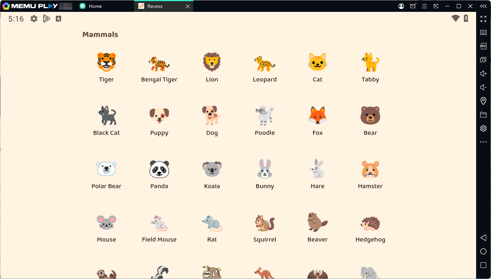Tap the Hedgehog icon

pos(370,223)
